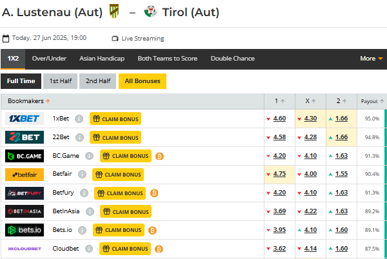Click the Betfair logo
The image size is (387, 259).
click(x=25, y=175)
